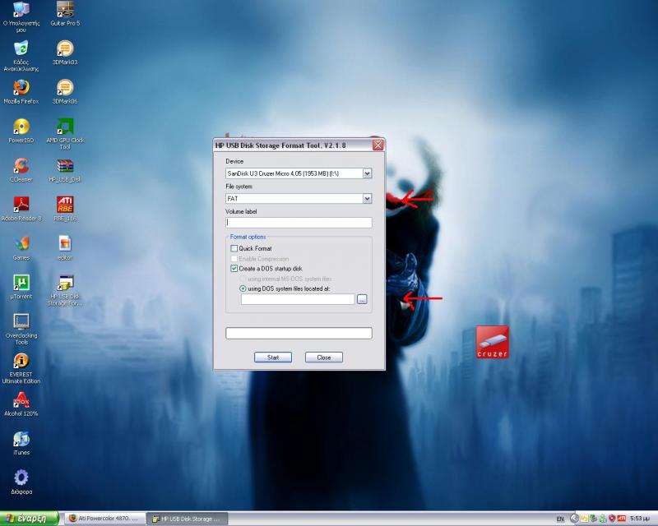This screenshot has height=526, width=658.
Task: Close the HP USB Format Tool window
Action: 378,145
